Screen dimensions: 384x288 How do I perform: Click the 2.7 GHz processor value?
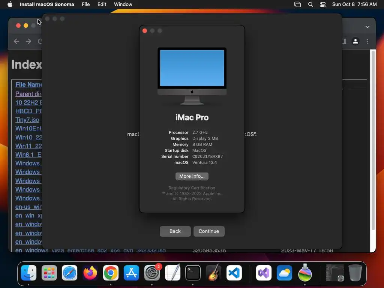point(200,132)
